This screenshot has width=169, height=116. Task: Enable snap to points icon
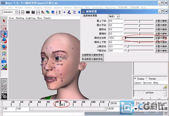pyautogui.click(x=74, y=12)
